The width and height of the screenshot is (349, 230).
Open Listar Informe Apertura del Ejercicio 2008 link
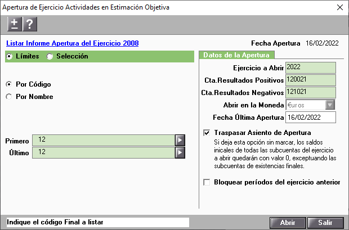tap(73, 43)
